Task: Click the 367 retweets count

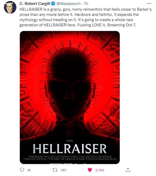Action: [63, 170]
